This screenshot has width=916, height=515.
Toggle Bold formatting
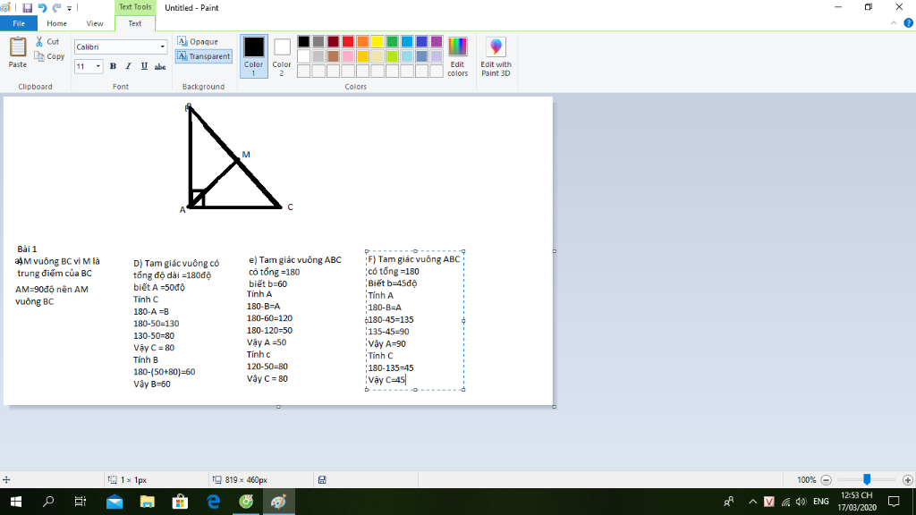113,66
